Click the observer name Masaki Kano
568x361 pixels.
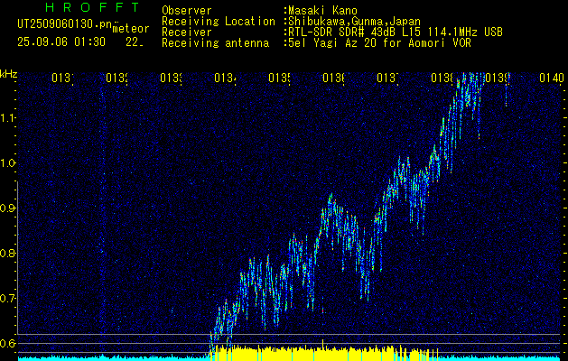tap(322, 11)
